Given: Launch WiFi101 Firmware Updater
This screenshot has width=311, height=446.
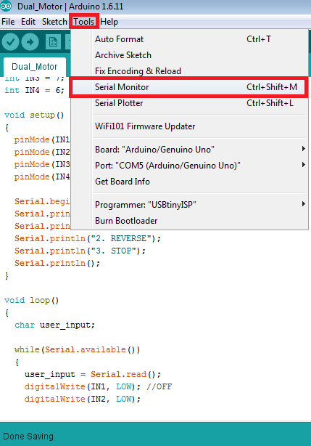Looking at the screenshot, I should click(189, 126).
